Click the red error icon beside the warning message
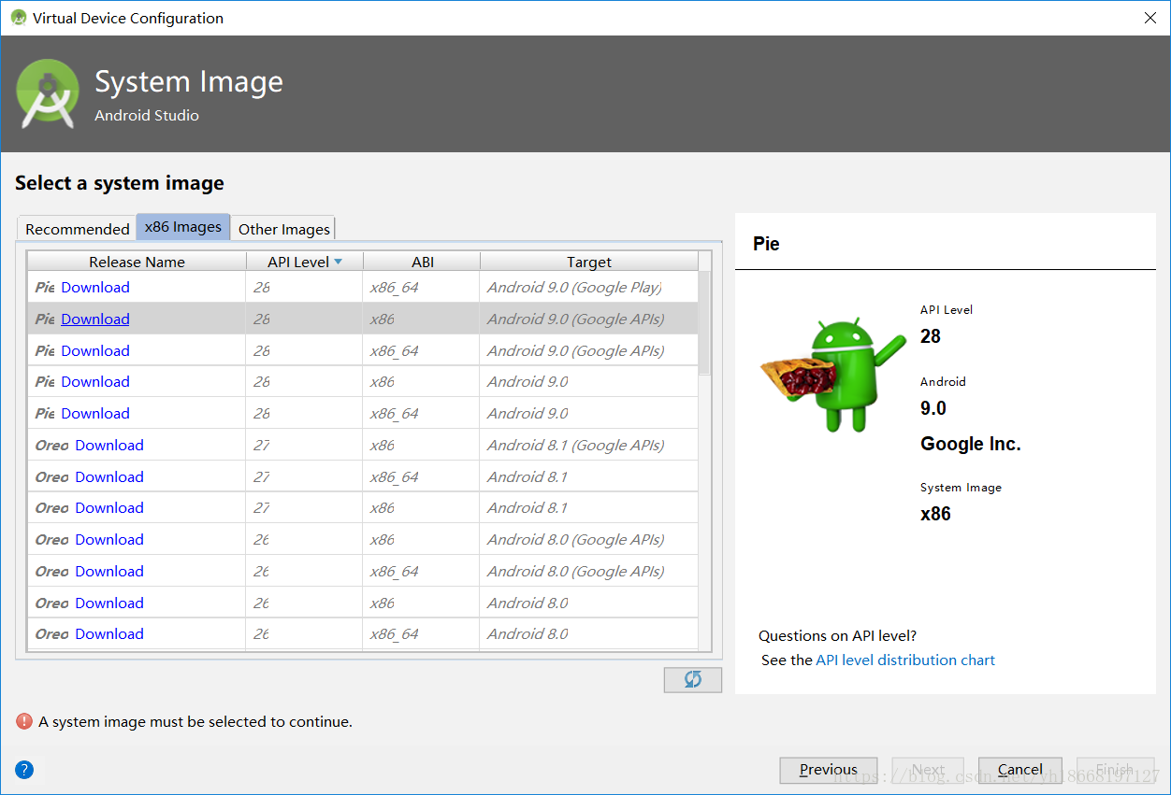Viewport: 1171px width, 795px height. (x=24, y=721)
